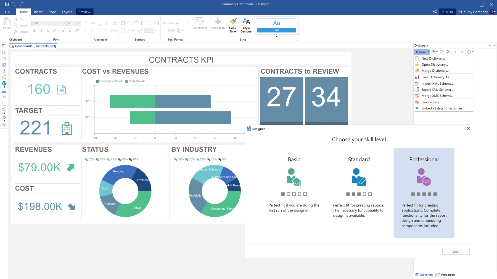Click the user avatar icon near My Company
The height and width of the screenshot is (279, 497).
pyautogui.click(x=492, y=12)
